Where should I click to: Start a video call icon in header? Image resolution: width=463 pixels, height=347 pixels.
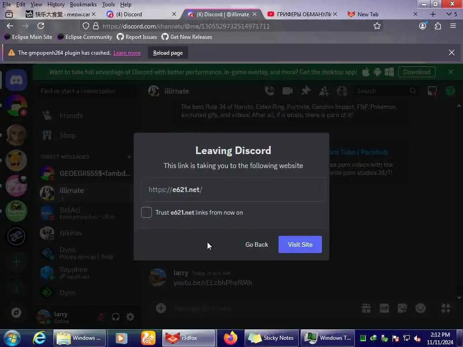coord(287,91)
